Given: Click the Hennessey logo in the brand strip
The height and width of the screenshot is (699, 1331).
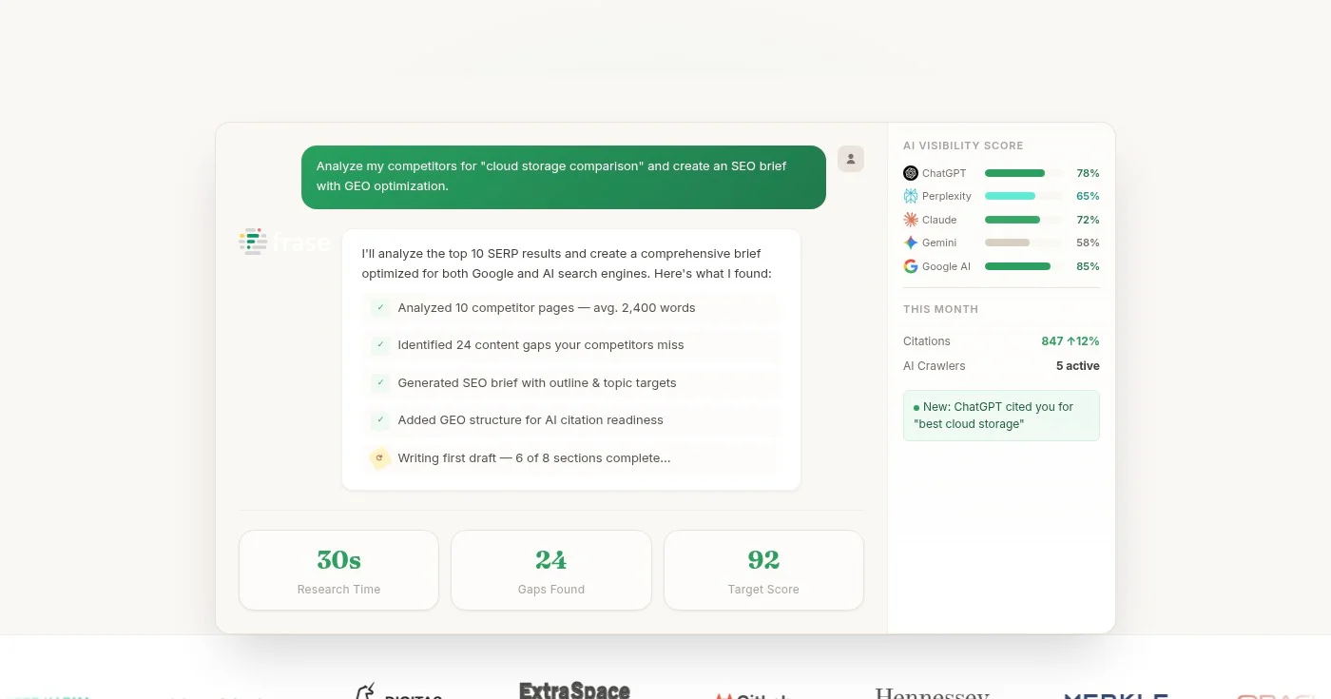Looking at the screenshot, I should point(933,693).
